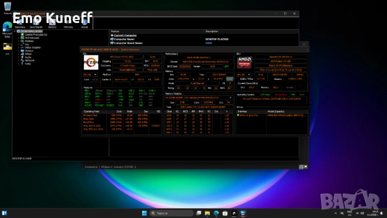Click the Ports icon in the tree

click(x=22, y=64)
